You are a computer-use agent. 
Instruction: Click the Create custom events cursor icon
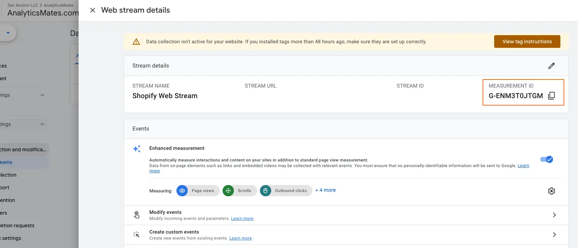136,234
